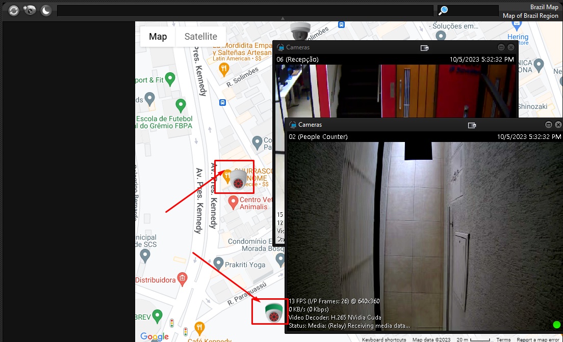Click the 'Prakriti Yoga' map label
This screenshot has height=342, width=563.
click(245, 265)
